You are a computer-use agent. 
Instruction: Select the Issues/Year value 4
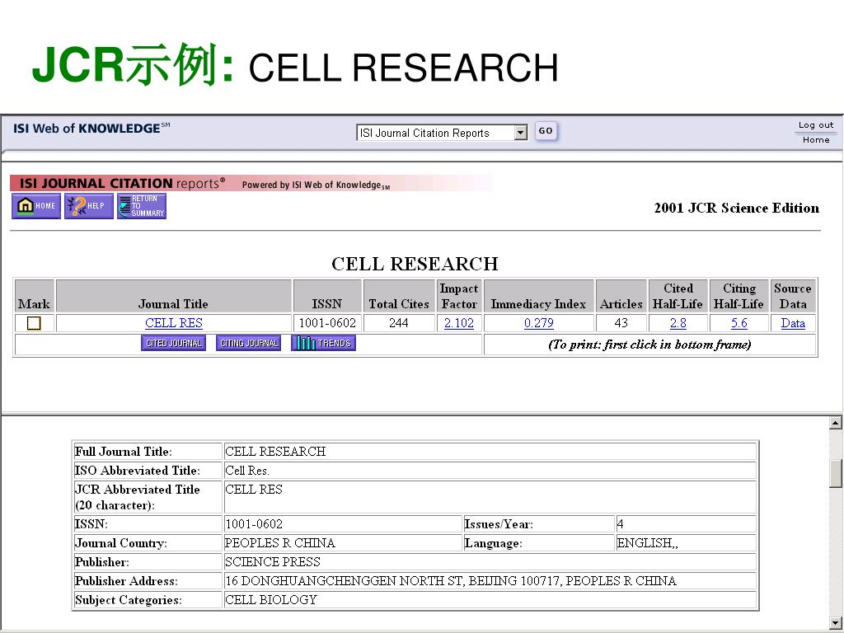point(620,524)
